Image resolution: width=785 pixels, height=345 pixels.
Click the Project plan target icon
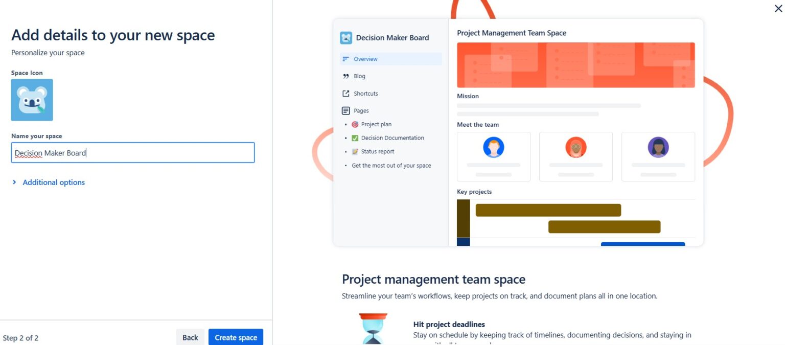point(355,124)
